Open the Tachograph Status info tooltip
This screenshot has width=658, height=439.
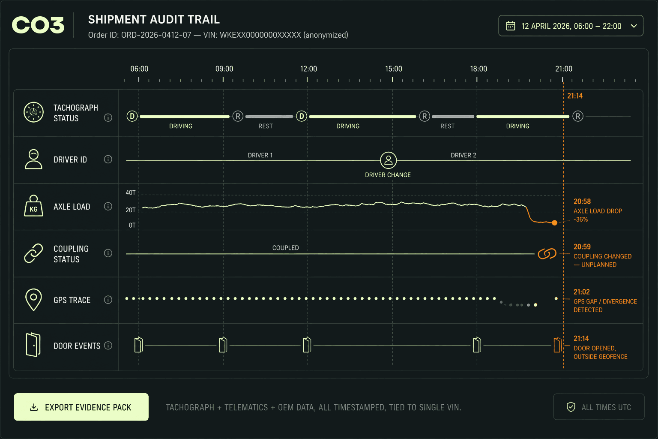coord(108,117)
